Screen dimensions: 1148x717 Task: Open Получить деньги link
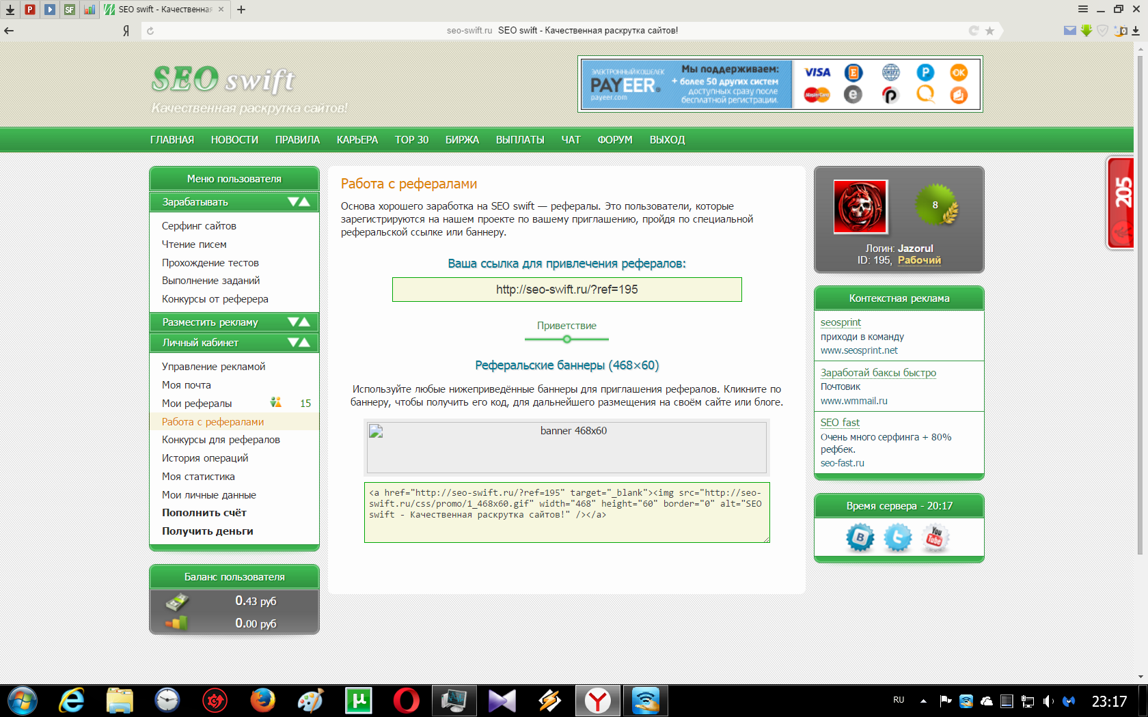coord(208,531)
